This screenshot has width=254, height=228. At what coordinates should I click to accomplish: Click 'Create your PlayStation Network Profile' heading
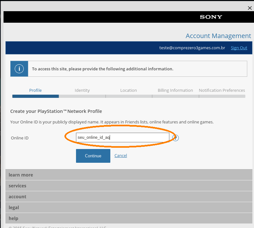pos(56,111)
